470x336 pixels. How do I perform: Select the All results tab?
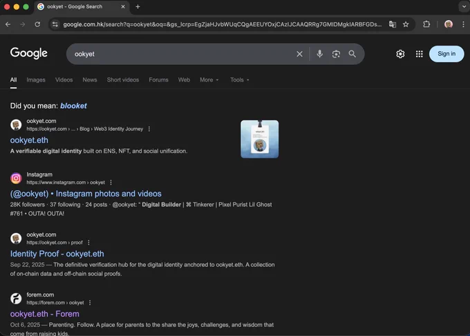14,80
